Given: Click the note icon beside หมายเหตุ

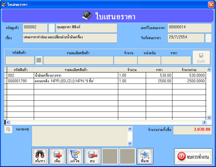Looking at the screenshot, I should 8,130.
